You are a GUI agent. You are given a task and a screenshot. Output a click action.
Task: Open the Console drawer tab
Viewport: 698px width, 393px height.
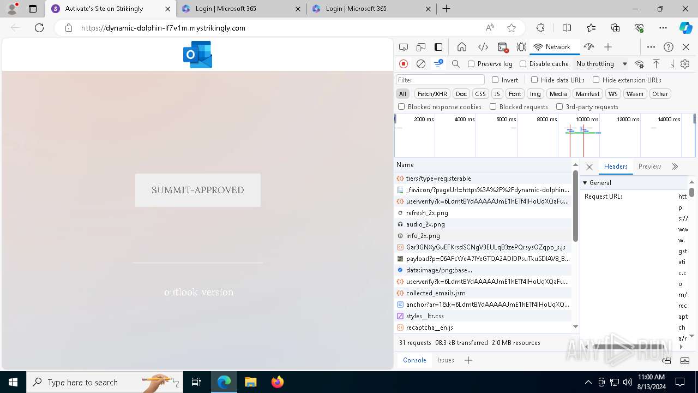(x=414, y=360)
